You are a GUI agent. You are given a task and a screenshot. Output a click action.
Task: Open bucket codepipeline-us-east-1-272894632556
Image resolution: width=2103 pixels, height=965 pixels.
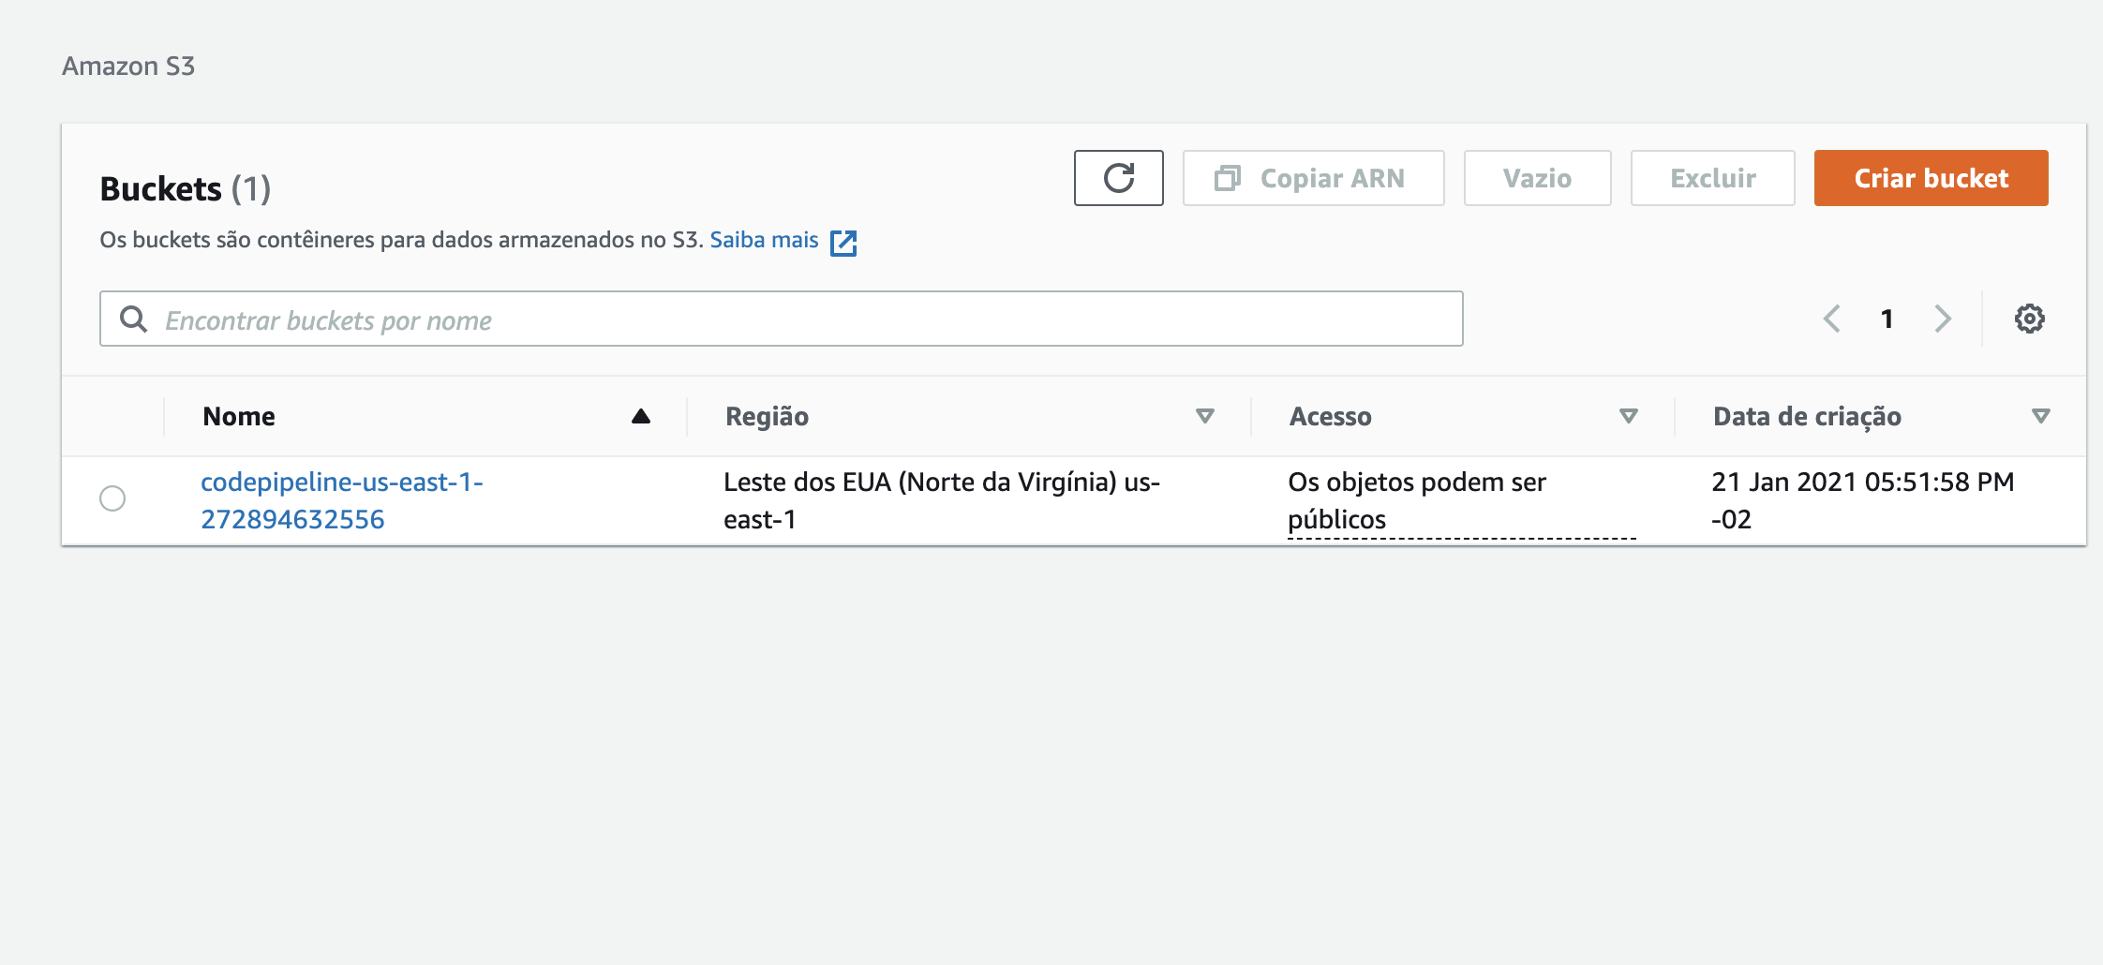tap(341, 500)
